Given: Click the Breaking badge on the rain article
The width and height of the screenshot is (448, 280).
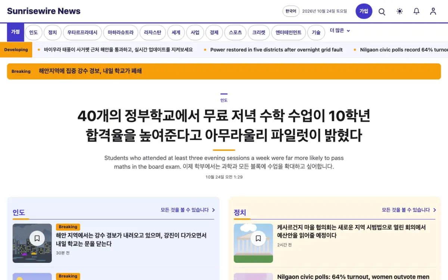Looking at the screenshot, I should 68,227.
